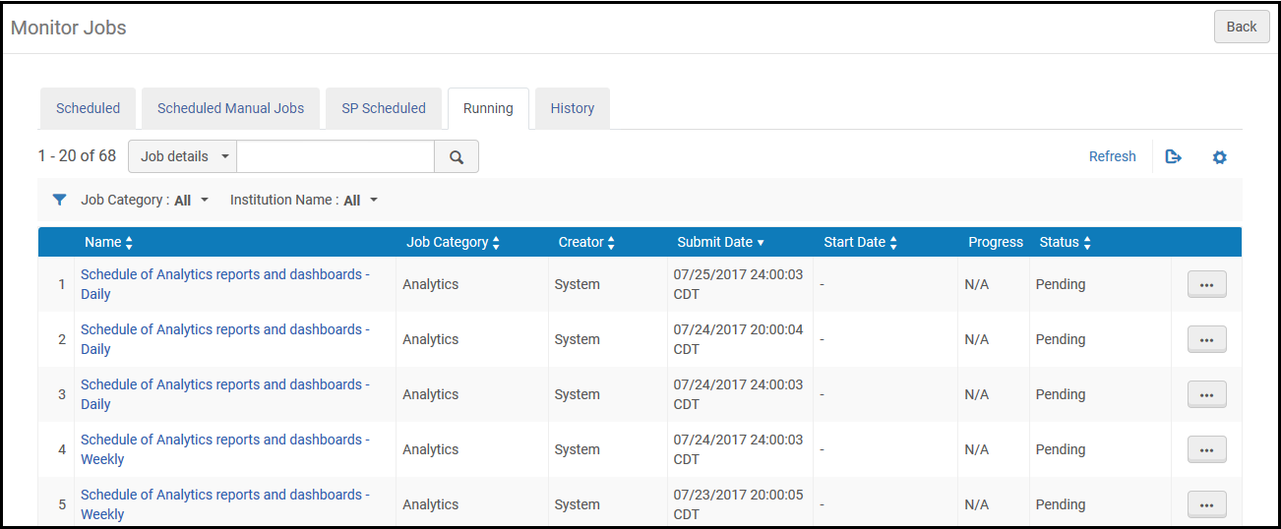Click the Refresh link

(x=1112, y=156)
